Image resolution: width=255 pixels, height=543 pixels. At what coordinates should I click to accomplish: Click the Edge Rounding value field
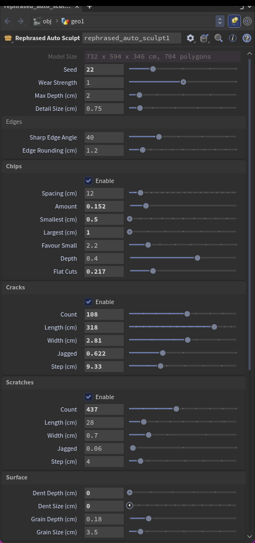click(x=104, y=150)
